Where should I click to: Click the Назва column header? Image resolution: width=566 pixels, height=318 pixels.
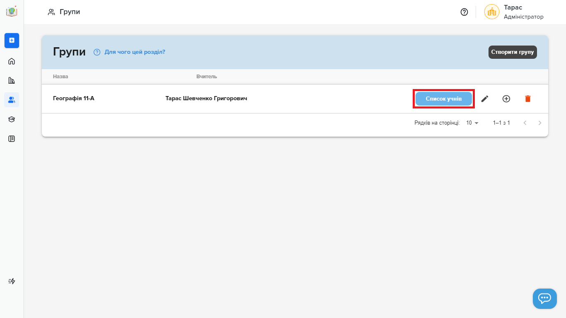(60, 77)
